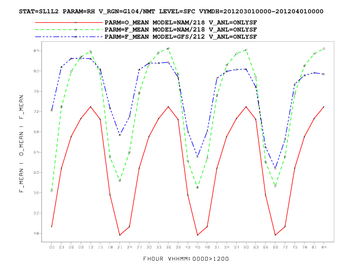Screen dimensions: 353x272
Task: Click the x-axis label FHOUR VHHMM: 0000>1200
Action: [186, 259]
